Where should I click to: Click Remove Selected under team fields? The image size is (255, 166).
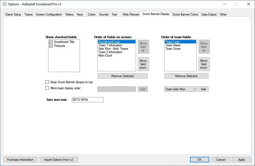click(186, 76)
